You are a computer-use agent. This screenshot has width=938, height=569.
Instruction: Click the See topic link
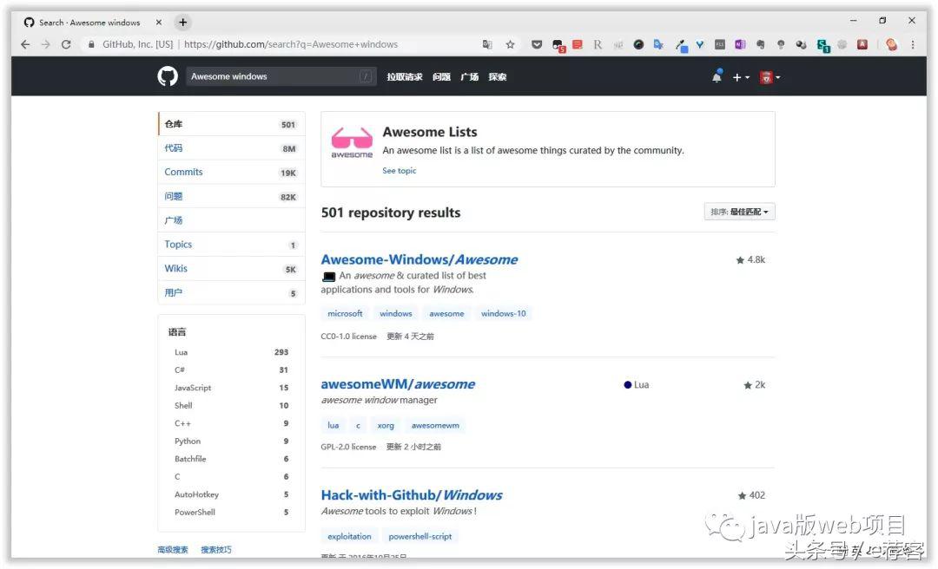tap(399, 170)
